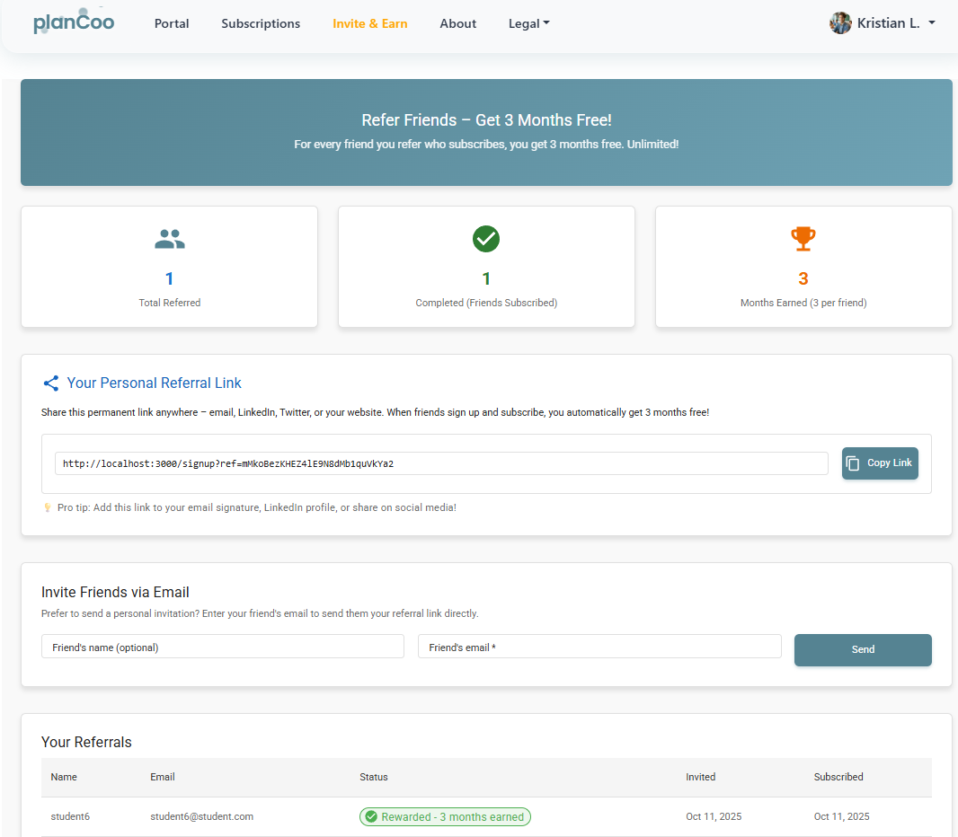
Task: Select the referral link URL text box
Action: pyautogui.click(x=440, y=463)
